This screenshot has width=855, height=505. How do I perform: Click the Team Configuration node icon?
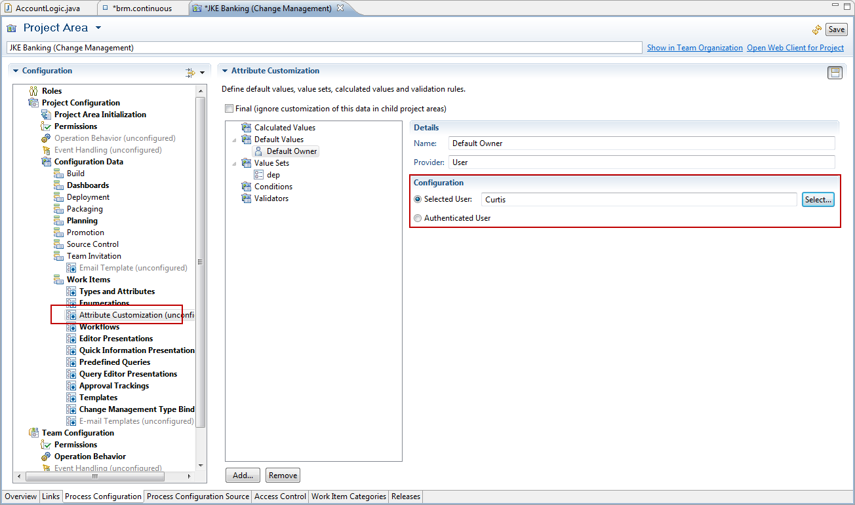pyautogui.click(x=33, y=433)
